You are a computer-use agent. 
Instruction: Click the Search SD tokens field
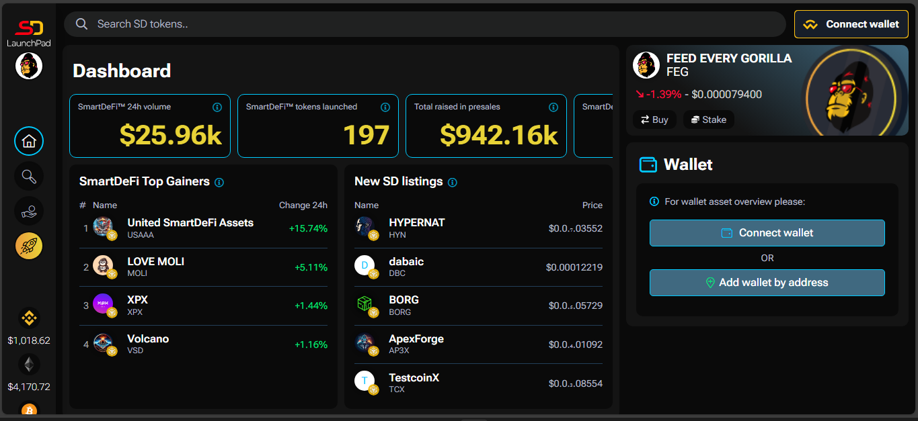424,24
